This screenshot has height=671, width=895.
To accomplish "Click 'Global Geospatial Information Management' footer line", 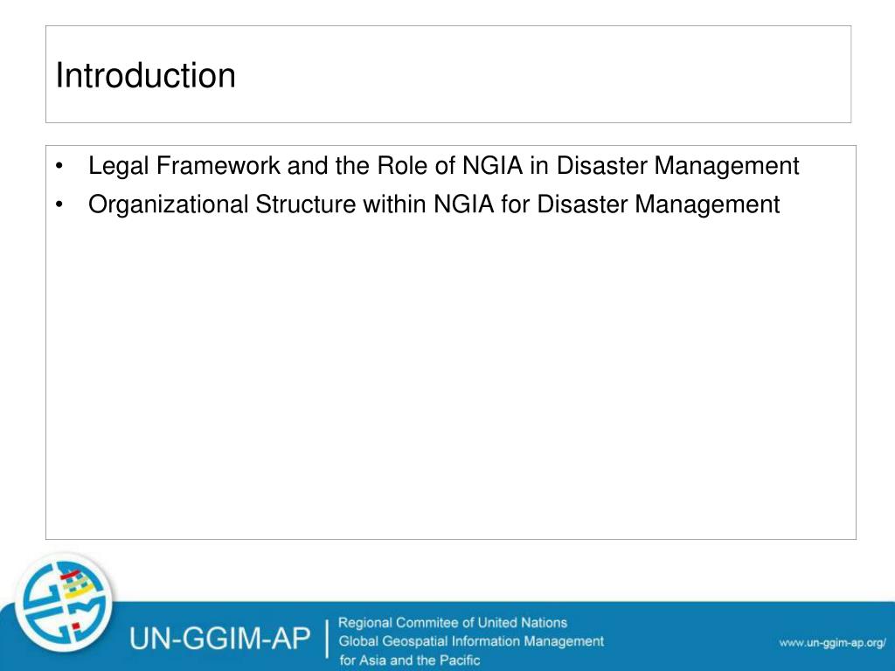I will [x=471, y=641].
